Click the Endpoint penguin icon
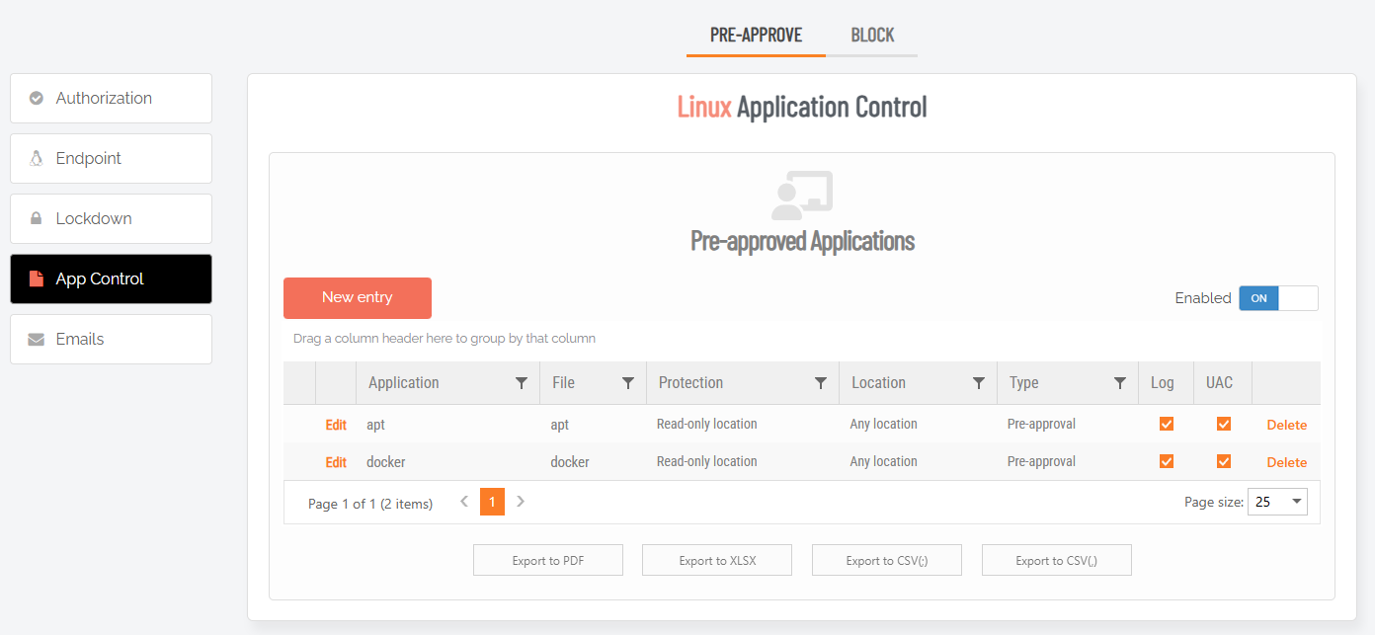The image size is (1375, 635). (x=37, y=159)
